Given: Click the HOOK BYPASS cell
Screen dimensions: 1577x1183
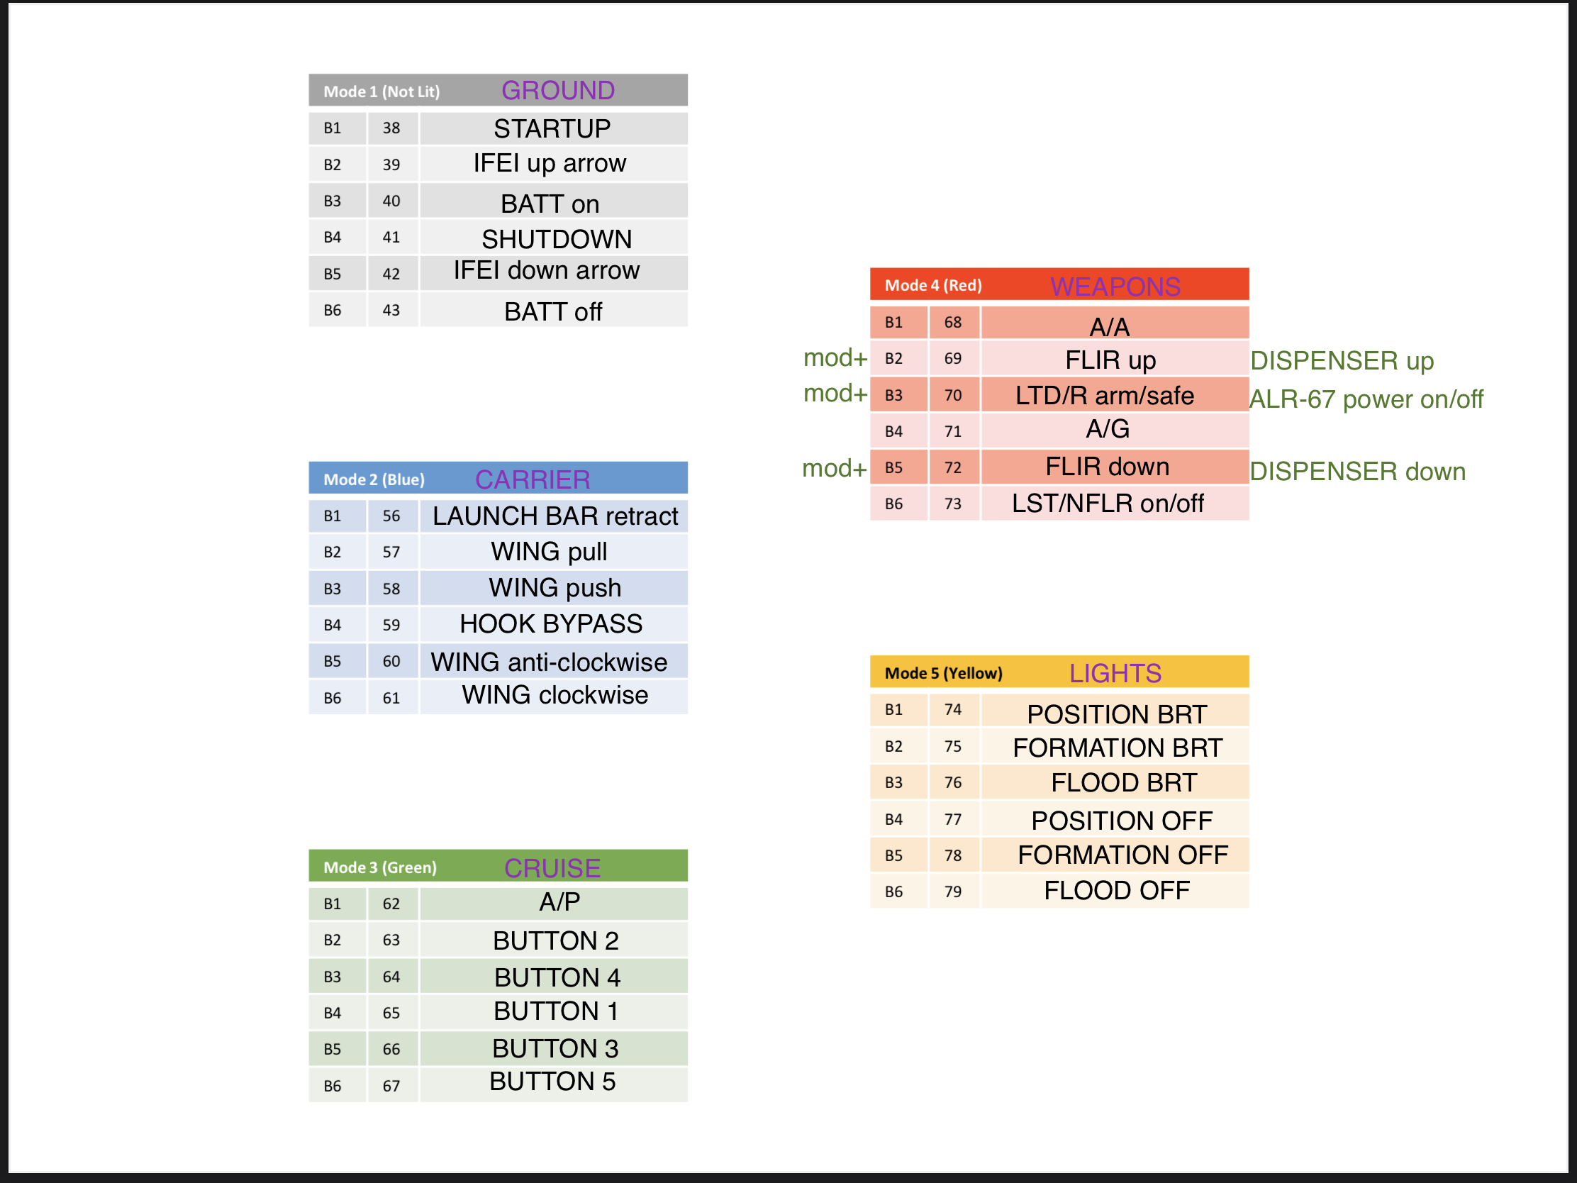Looking at the screenshot, I should click(x=553, y=625).
